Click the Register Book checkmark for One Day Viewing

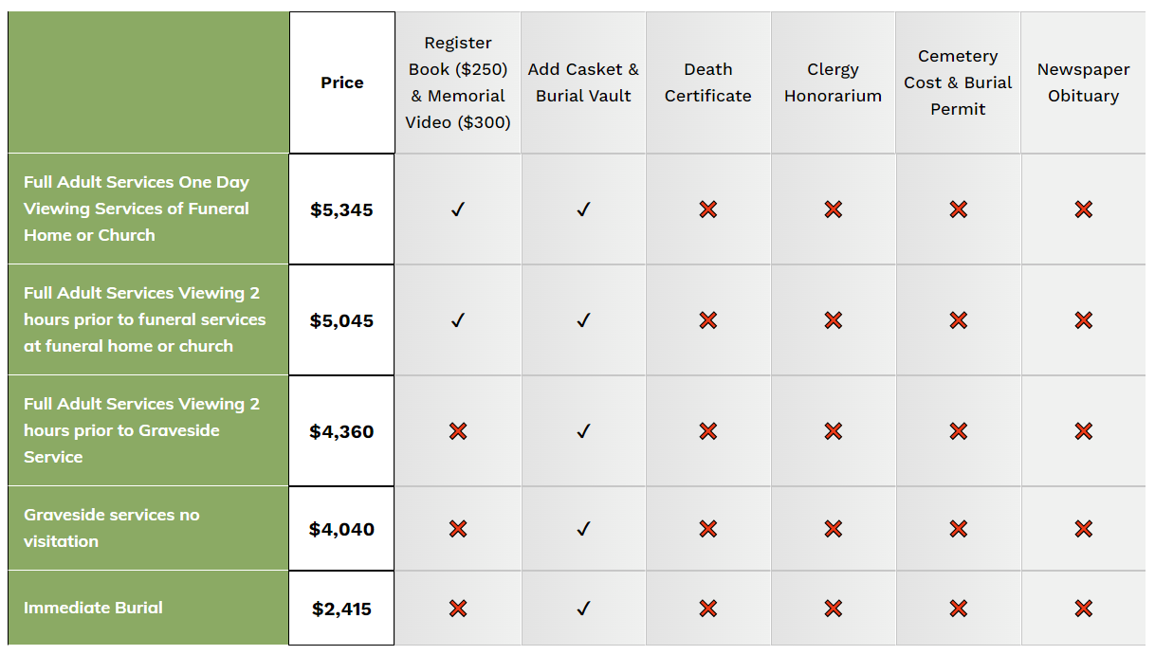[x=458, y=209]
